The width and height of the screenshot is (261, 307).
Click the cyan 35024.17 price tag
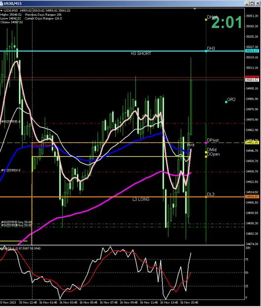point(252,51)
